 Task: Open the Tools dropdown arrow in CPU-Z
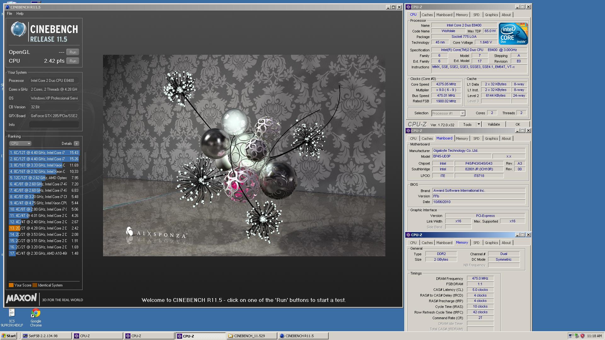[479, 125]
